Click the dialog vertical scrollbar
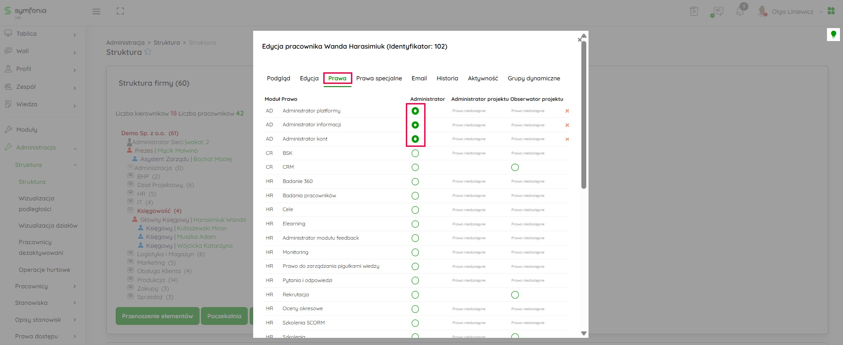Screen dimensions: 843x345 pos(584,115)
